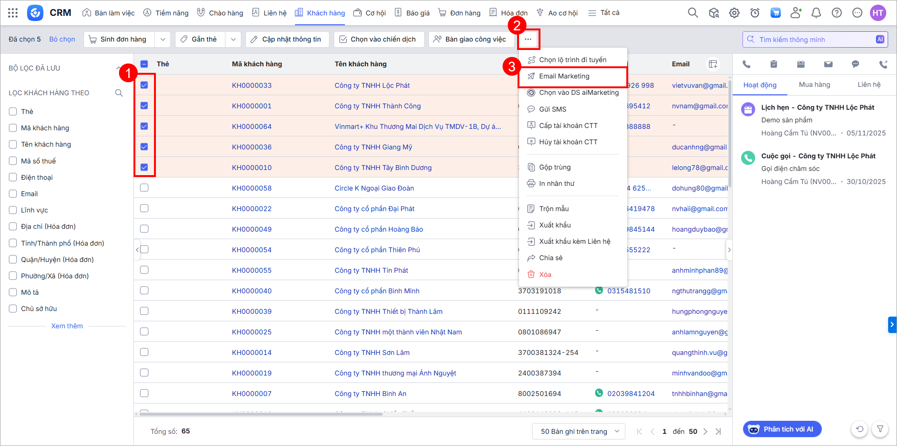Check the KH0000058 Circle K row checkbox
Image resolution: width=897 pixels, height=446 pixels.
[x=144, y=188]
